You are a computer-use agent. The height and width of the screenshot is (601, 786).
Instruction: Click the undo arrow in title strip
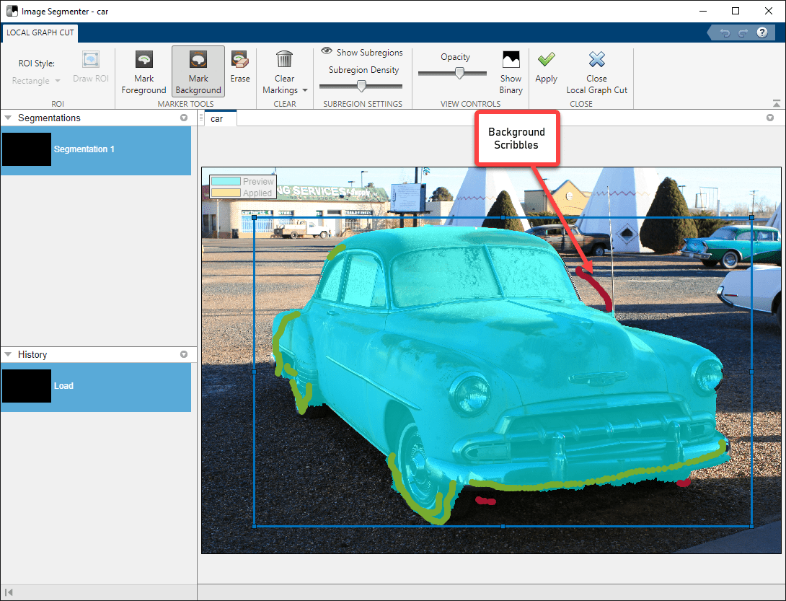725,32
